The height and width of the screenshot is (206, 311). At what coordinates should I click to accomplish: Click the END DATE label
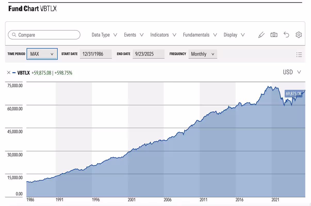(x=124, y=54)
